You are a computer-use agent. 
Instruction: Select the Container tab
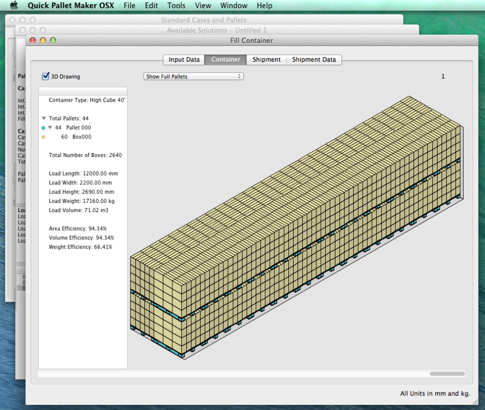[225, 59]
